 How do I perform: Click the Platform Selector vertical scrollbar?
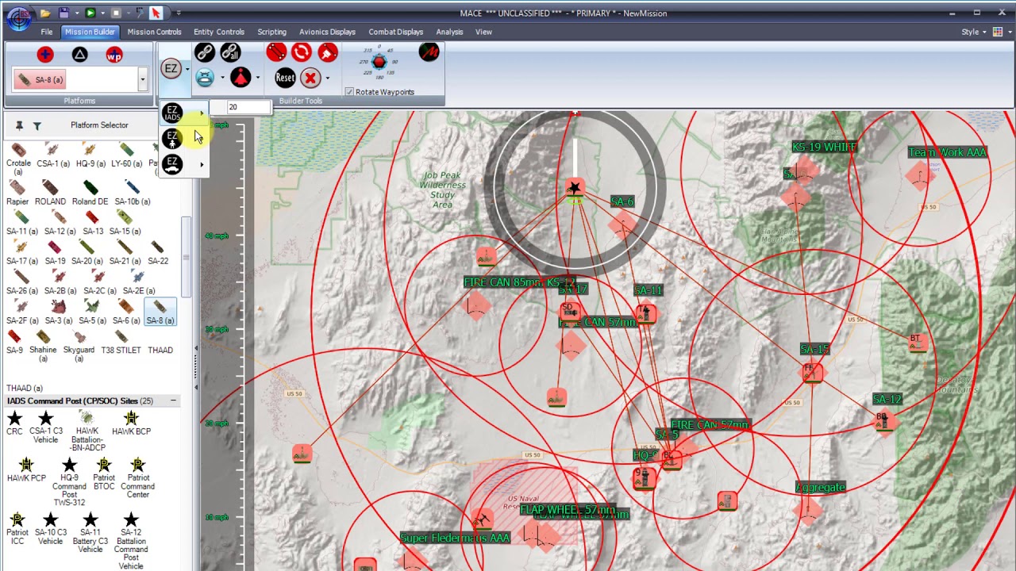pos(187,258)
